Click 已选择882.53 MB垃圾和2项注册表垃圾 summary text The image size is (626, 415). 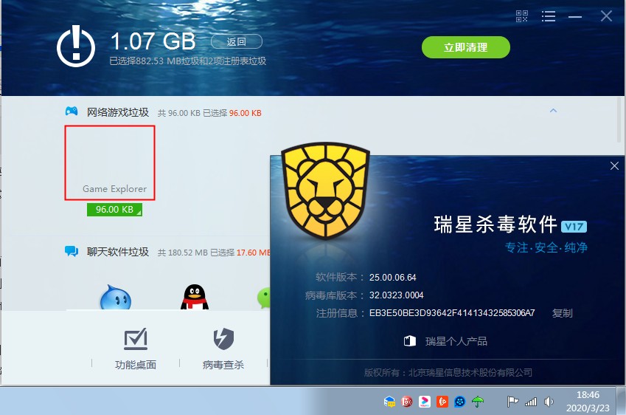click(x=187, y=61)
